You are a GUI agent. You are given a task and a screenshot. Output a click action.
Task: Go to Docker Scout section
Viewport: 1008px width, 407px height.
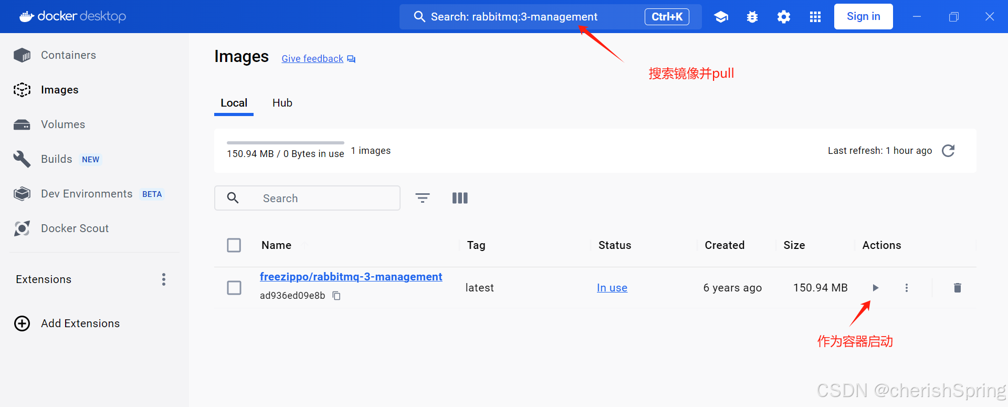click(75, 228)
